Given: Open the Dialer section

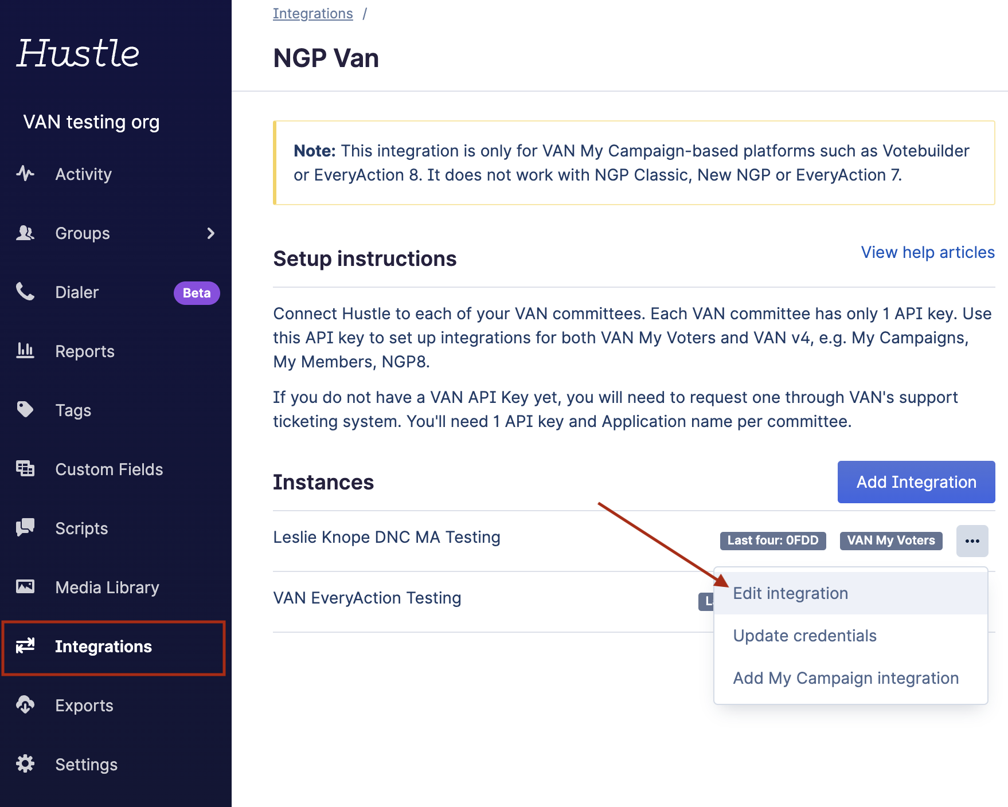Looking at the screenshot, I should 77,292.
